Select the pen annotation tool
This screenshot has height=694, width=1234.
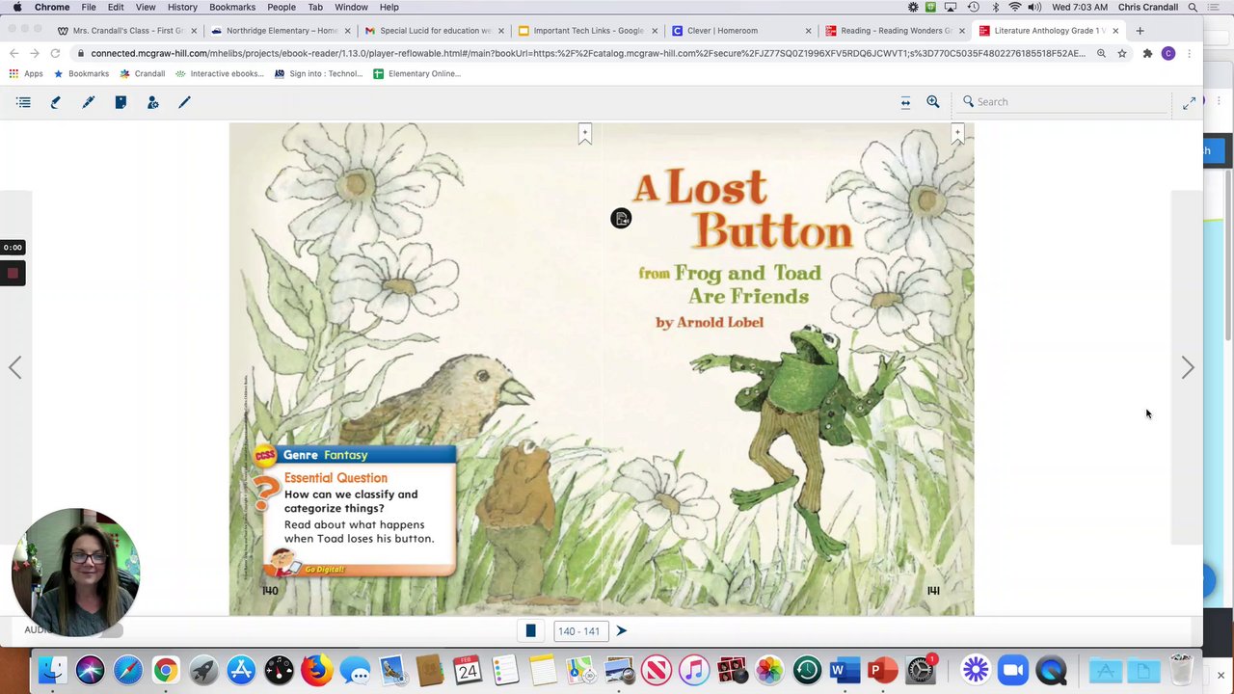pos(89,101)
